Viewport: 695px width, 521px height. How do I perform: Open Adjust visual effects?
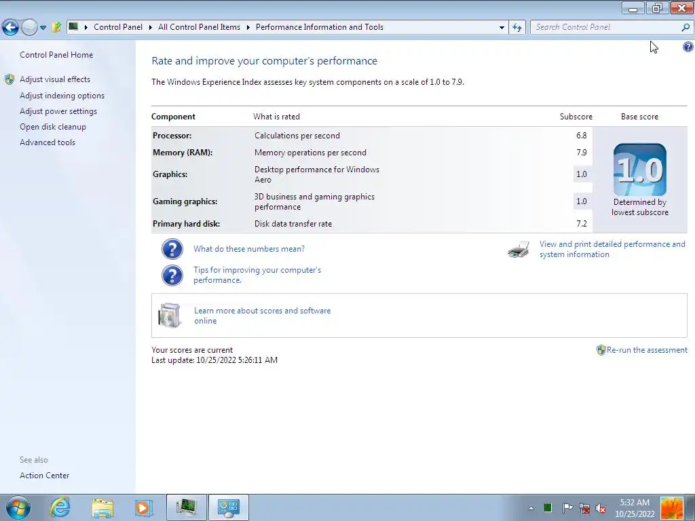[x=55, y=79]
